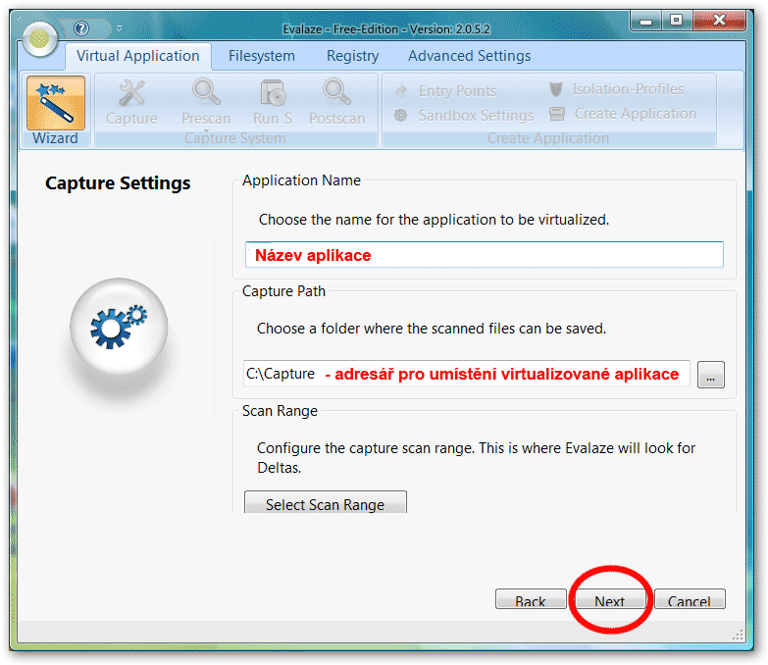Close the Evalaze window
The height and width of the screenshot is (665, 768).
pos(719,20)
